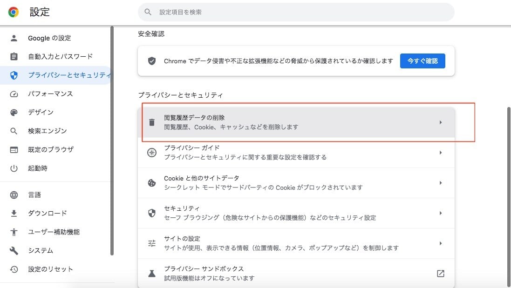Click flask icon for プライバシー サンドボックス

click(x=151, y=274)
